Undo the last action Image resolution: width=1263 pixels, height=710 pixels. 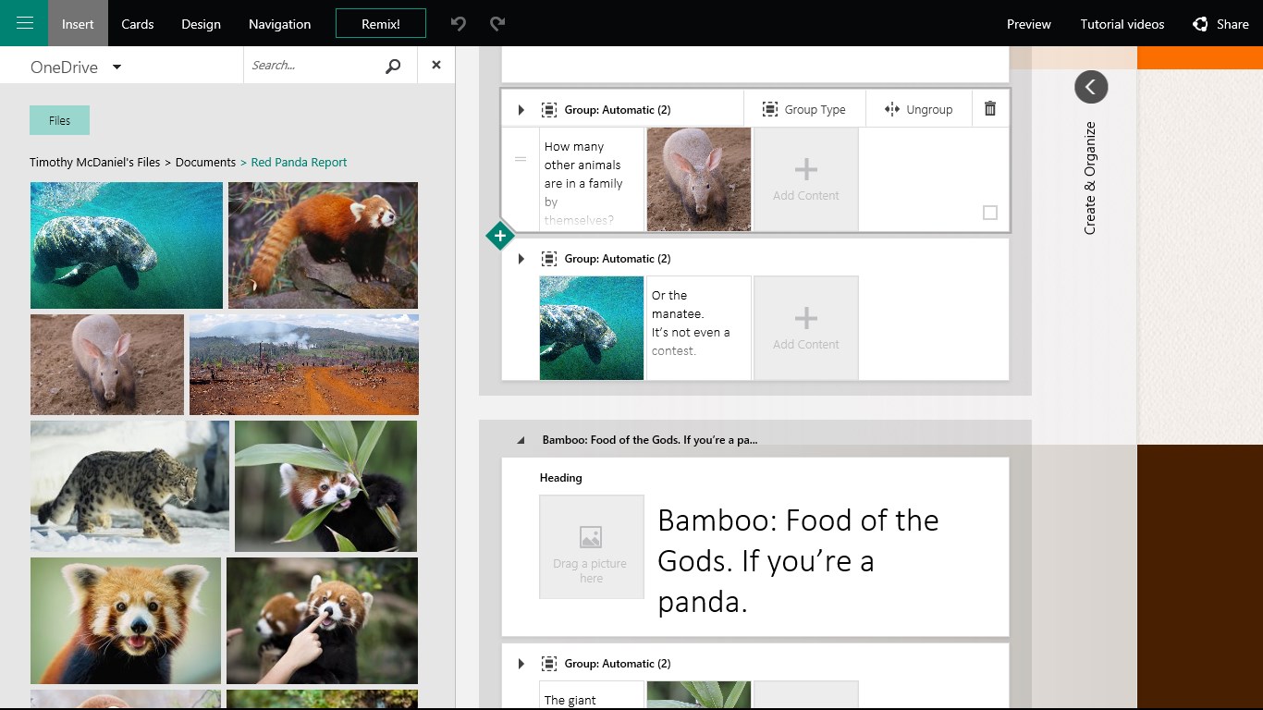459,24
